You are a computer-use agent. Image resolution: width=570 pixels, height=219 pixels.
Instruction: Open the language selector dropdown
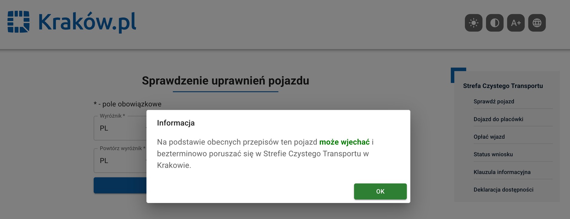pos(537,23)
